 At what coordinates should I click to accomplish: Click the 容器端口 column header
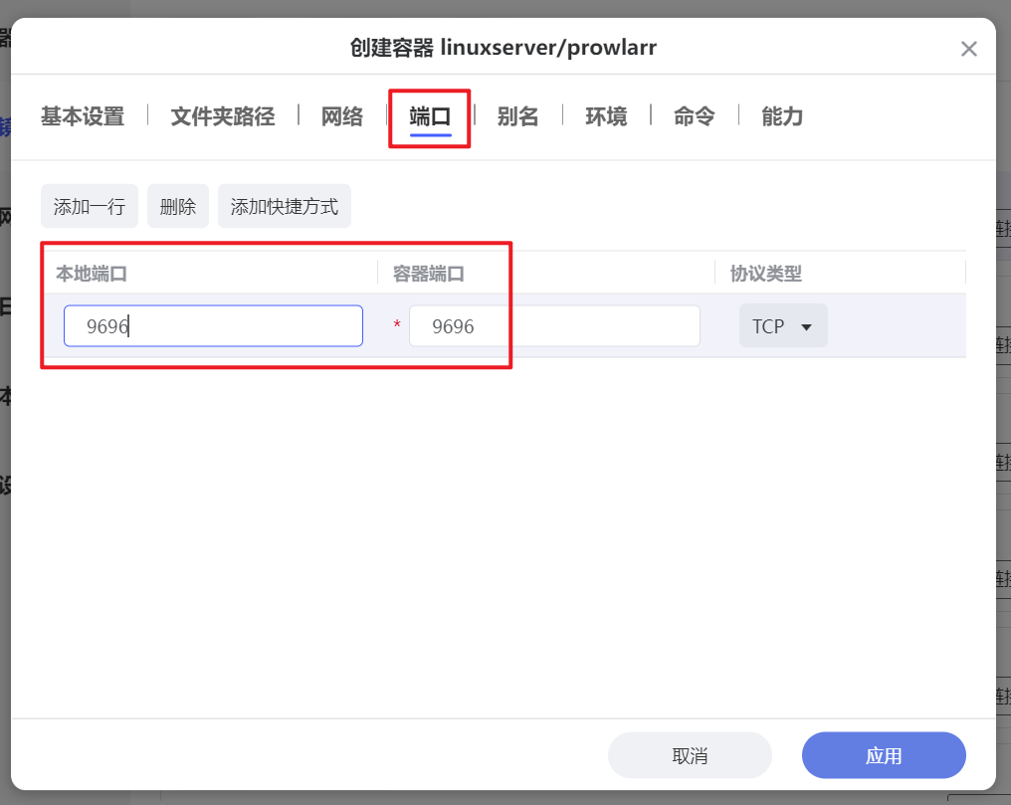coord(429,274)
